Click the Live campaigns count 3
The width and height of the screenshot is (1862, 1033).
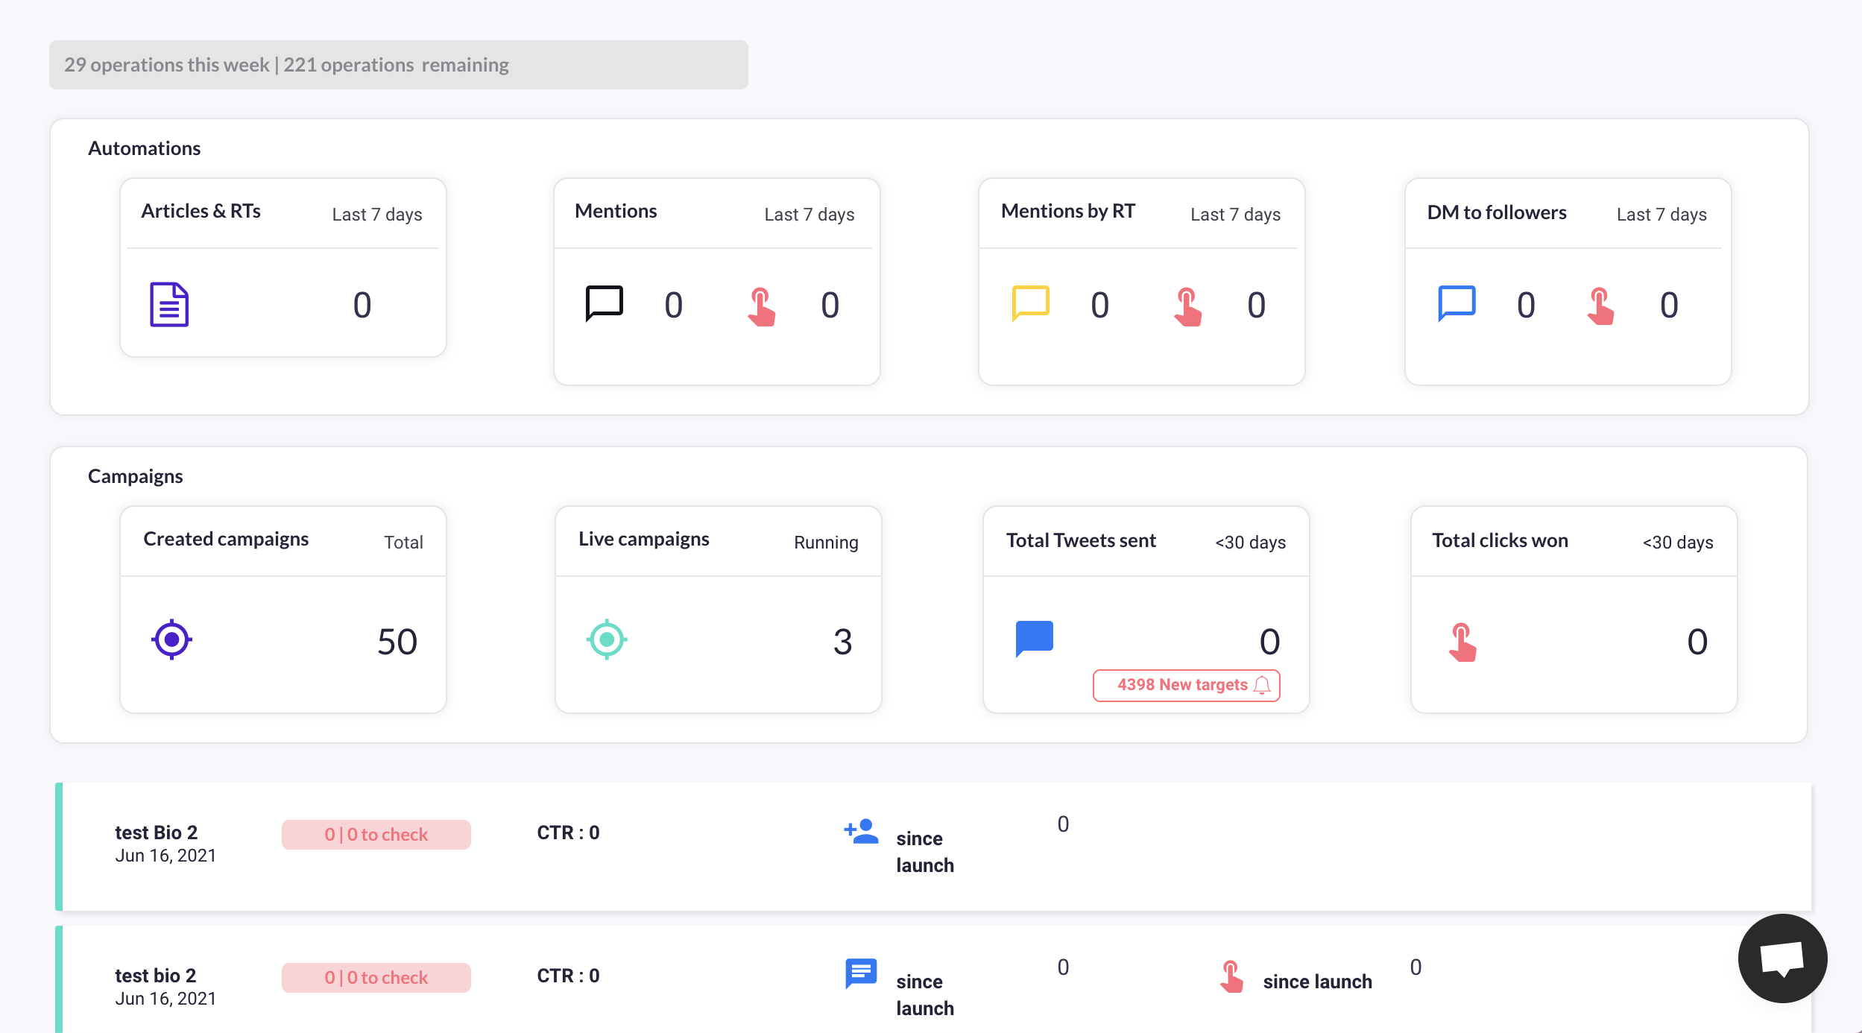coord(842,642)
